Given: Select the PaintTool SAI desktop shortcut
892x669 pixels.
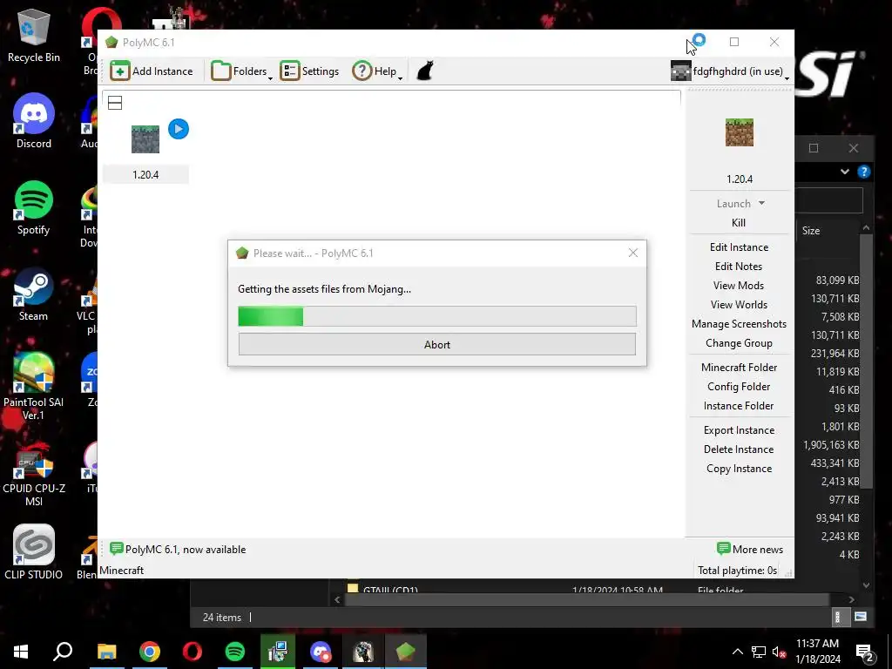Looking at the screenshot, I should tap(34, 386).
